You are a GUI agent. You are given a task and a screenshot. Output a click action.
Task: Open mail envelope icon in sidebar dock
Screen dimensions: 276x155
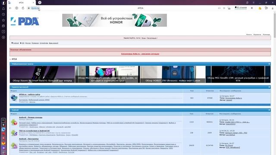click(3, 143)
